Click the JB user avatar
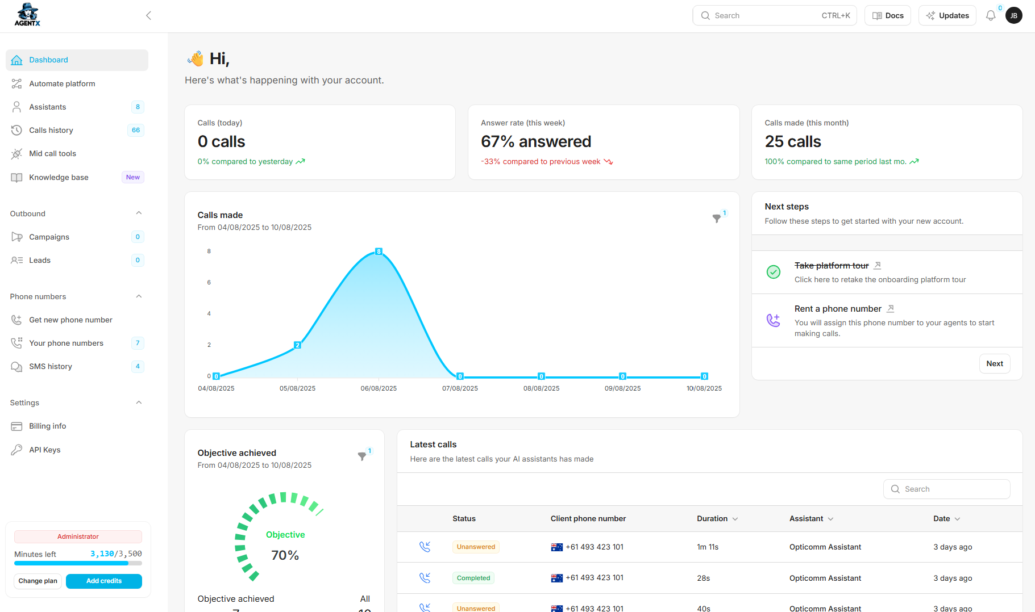 (x=1014, y=16)
